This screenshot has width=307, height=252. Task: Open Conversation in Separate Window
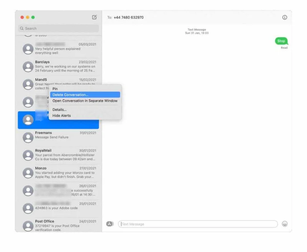pyautogui.click(x=84, y=101)
